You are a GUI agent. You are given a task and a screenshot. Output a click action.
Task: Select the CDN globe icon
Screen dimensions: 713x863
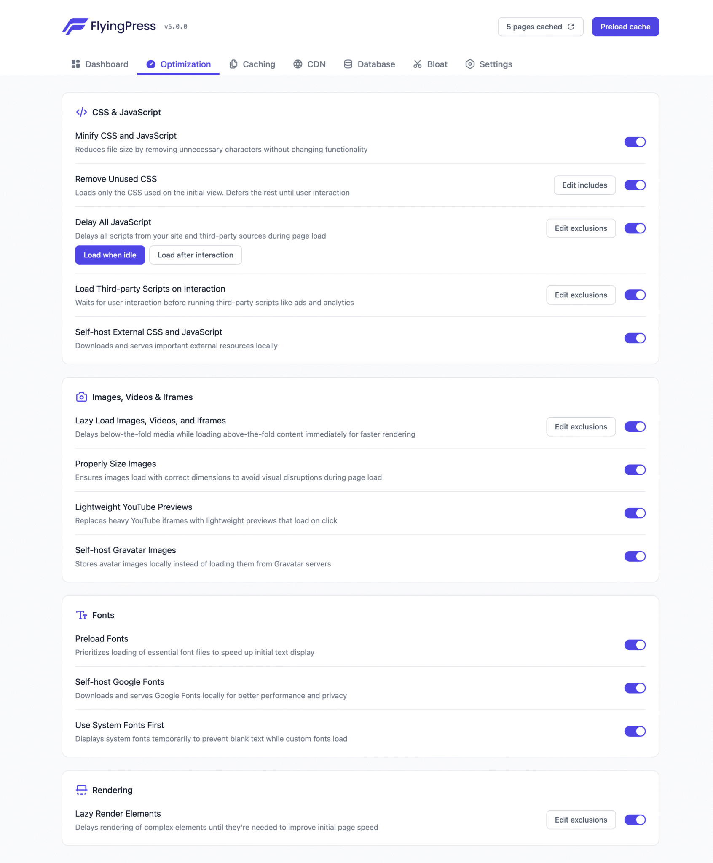click(298, 64)
